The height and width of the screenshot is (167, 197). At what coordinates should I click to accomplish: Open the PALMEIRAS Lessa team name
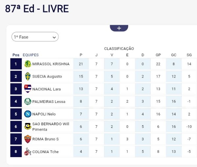point(49,102)
